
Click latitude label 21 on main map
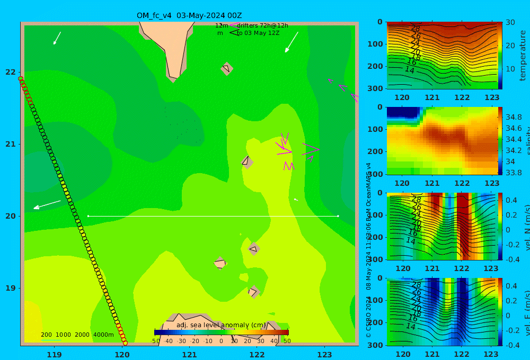coord(11,144)
